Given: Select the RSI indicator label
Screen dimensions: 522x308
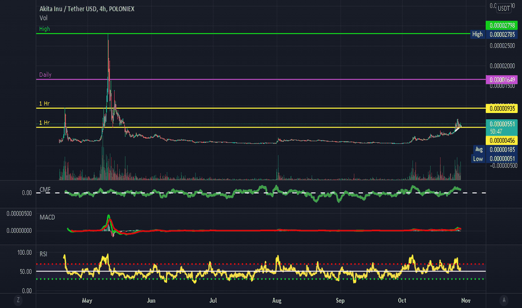Looking at the screenshot, I should [43, 254].
